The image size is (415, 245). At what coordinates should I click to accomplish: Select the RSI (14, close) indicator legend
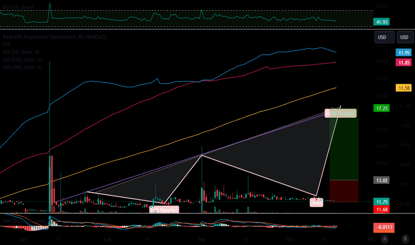tap(18, 8)
